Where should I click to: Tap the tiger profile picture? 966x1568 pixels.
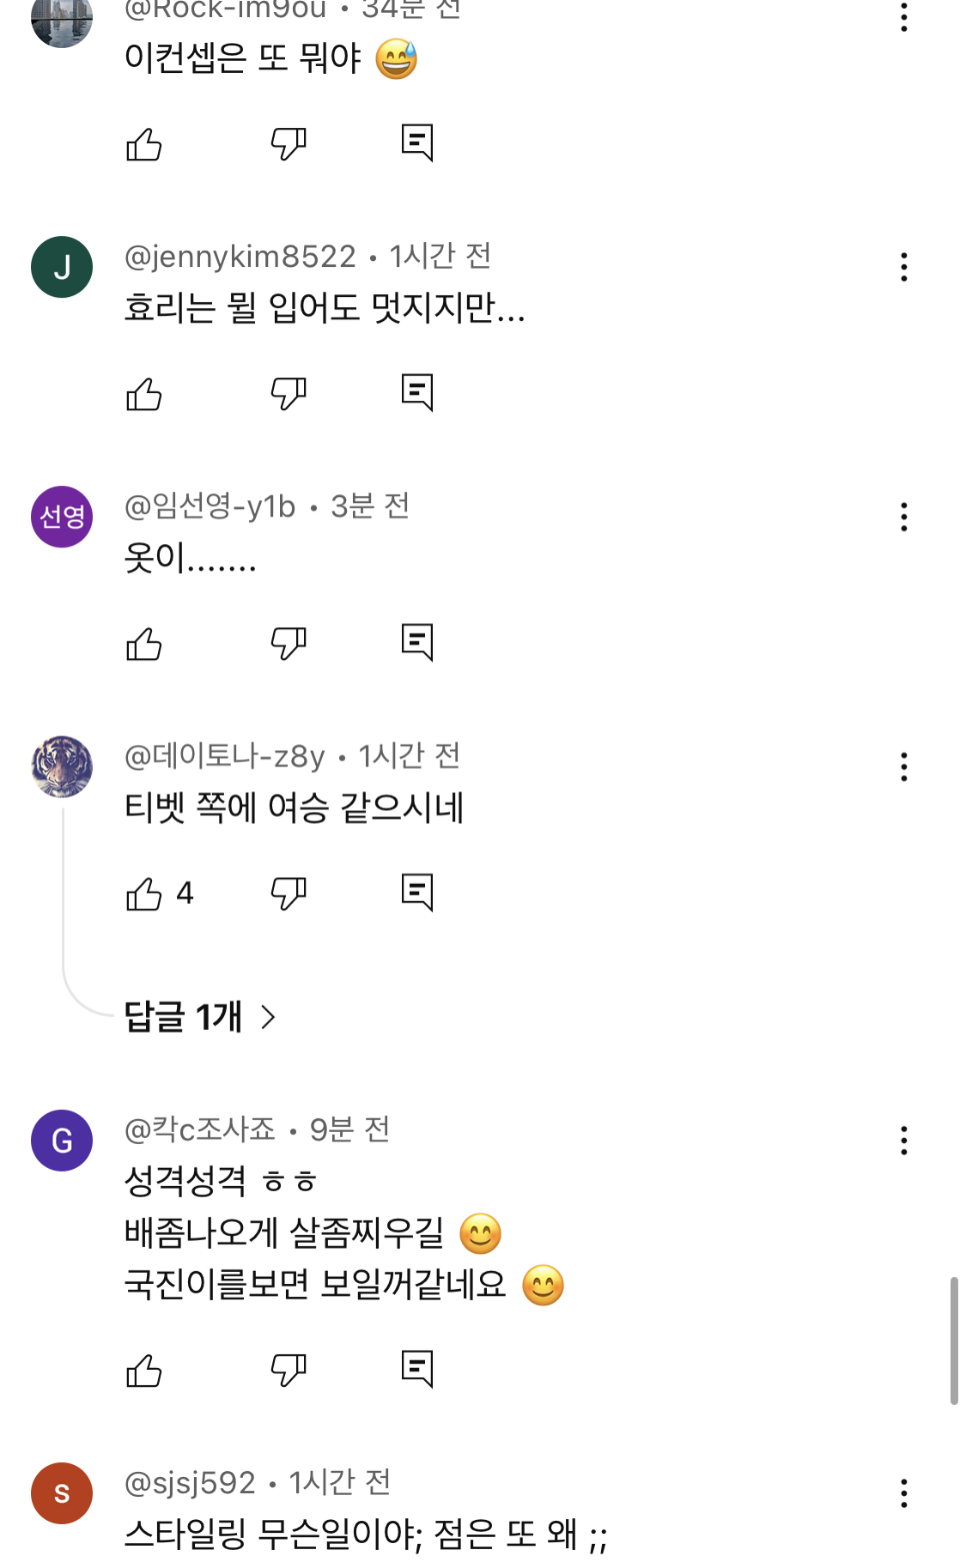pyautogui.click(x=62, y=766)
